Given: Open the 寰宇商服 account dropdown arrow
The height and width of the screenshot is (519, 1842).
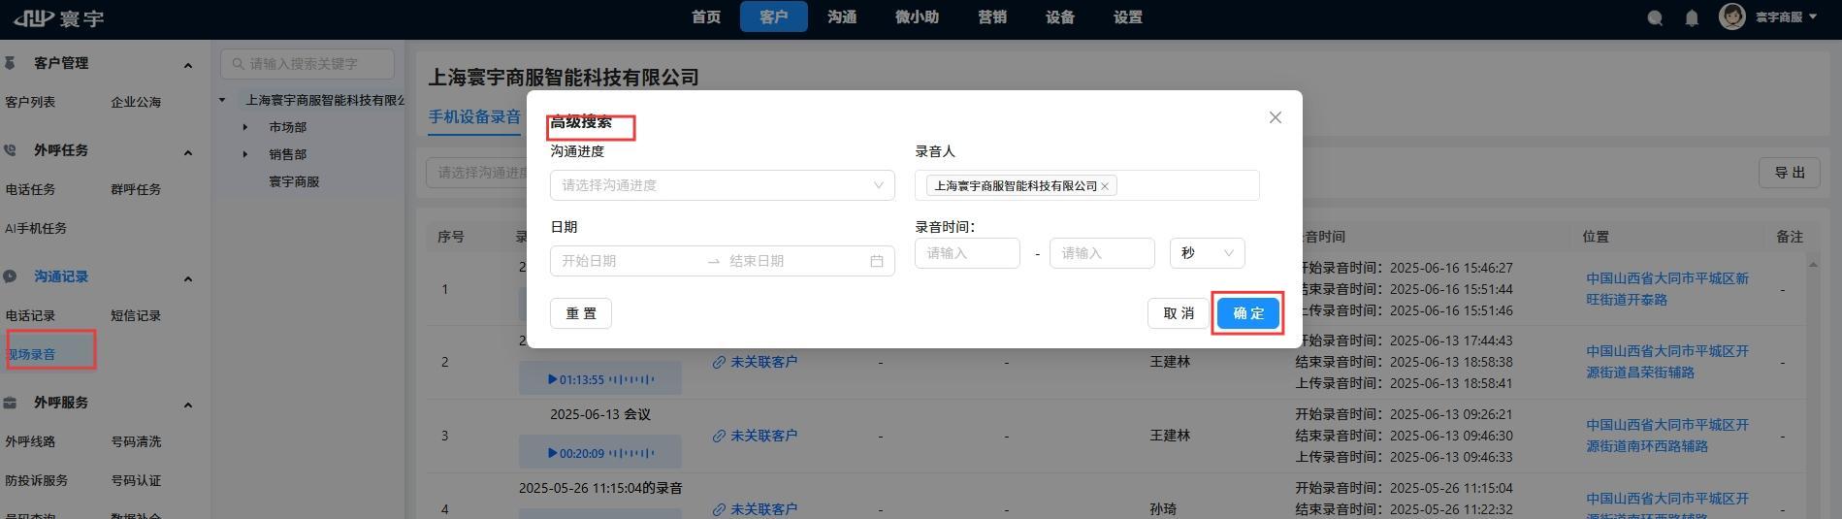Looking at the screenshot, I should (x=1813, y=17).
